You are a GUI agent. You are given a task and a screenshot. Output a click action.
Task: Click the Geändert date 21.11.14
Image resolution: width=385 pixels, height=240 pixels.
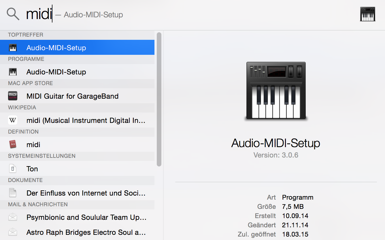(x=295, y=225)
